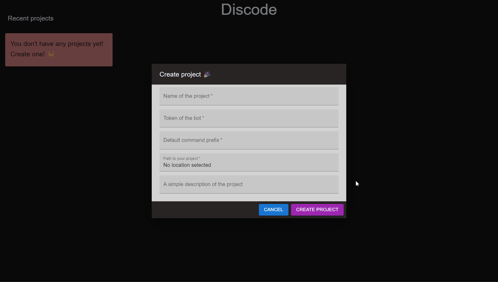This screenshot has height=282, width=498.
Task: Select the Default command prefix field
Action: pyautogui.click(x=249, y=140)
